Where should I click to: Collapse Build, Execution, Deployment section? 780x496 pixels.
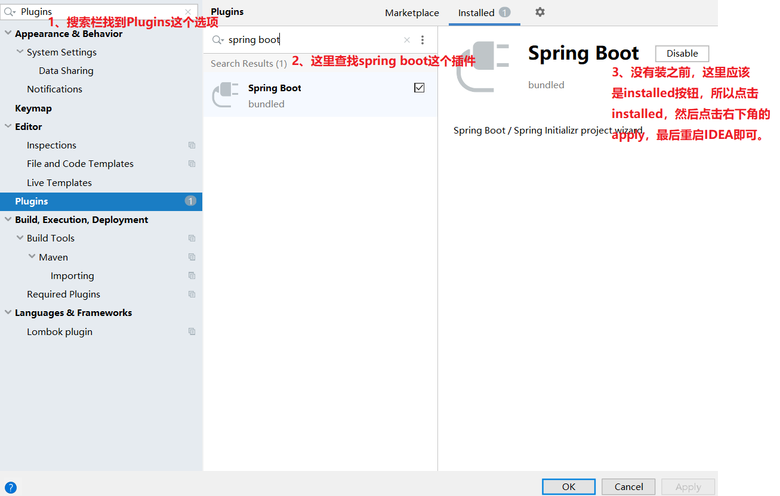tap(8, 219)
